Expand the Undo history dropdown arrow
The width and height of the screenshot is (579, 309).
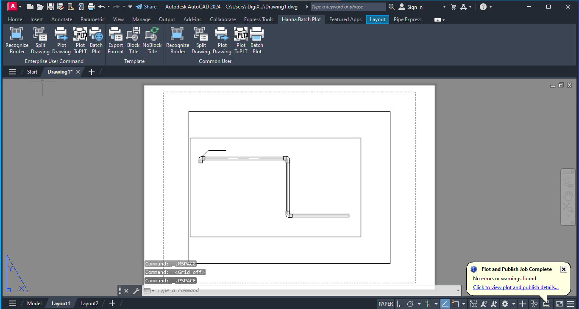pyautogui.click(x=109, y=7)
